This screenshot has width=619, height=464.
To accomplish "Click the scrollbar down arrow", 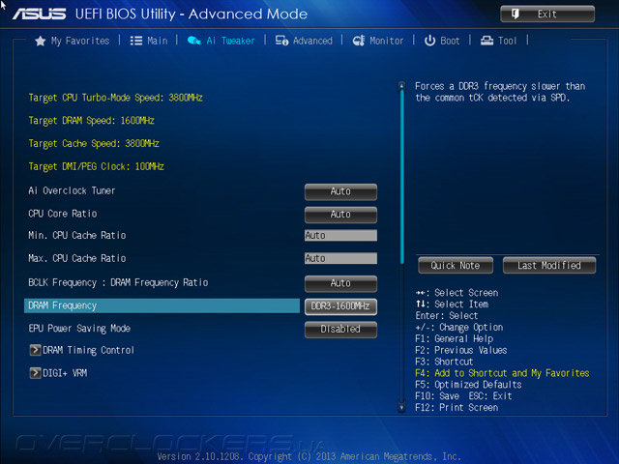I will tap(402, 407).
